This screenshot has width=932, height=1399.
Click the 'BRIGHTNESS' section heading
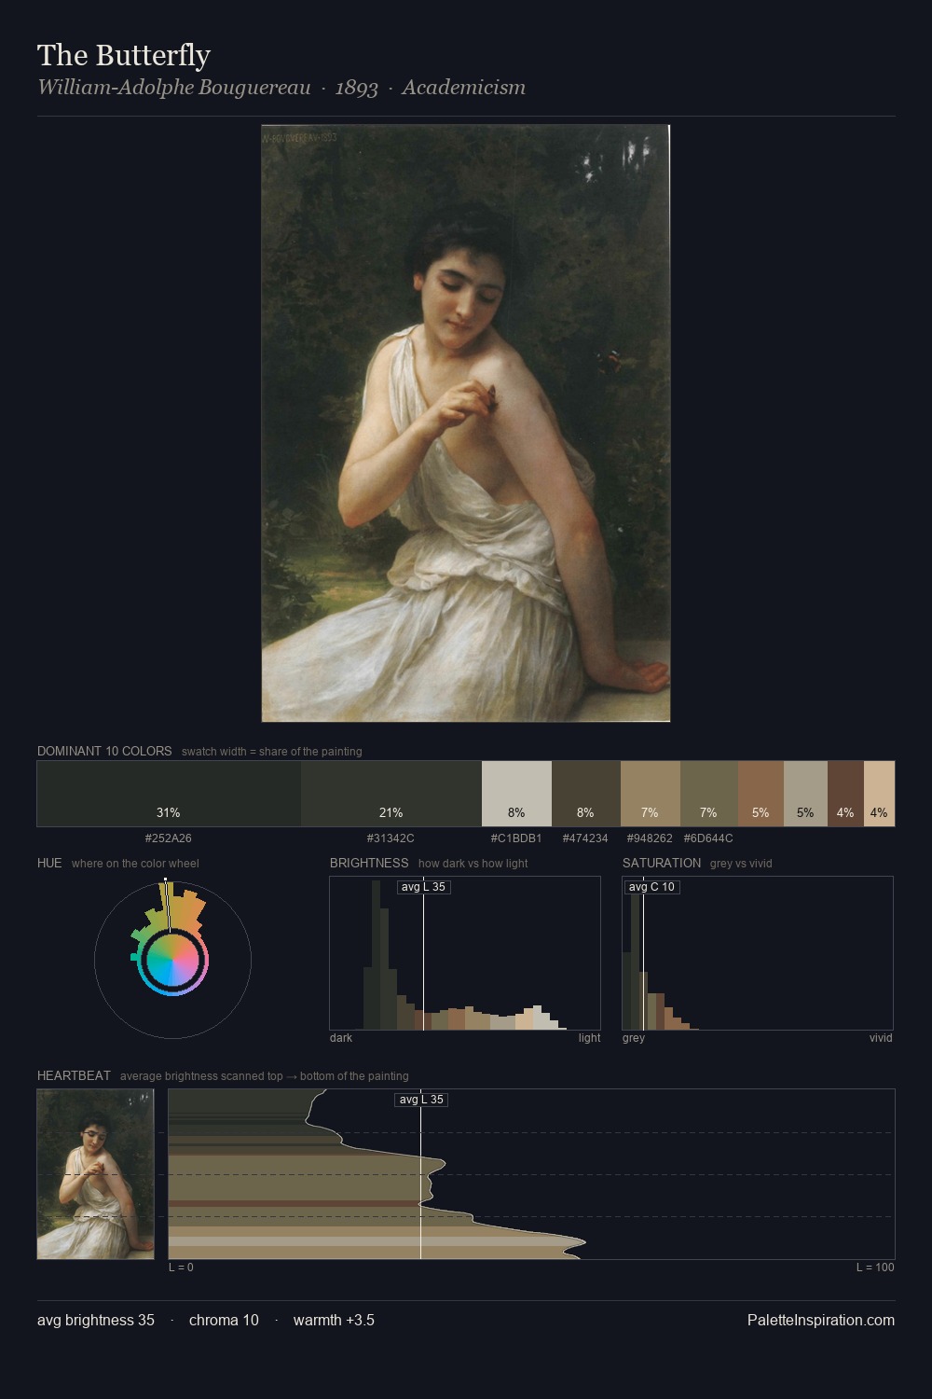click(369, 863)
